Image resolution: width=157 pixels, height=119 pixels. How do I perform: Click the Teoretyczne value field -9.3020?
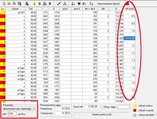click(62, 113)
